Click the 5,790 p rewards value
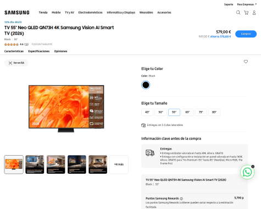 (239, 198)
